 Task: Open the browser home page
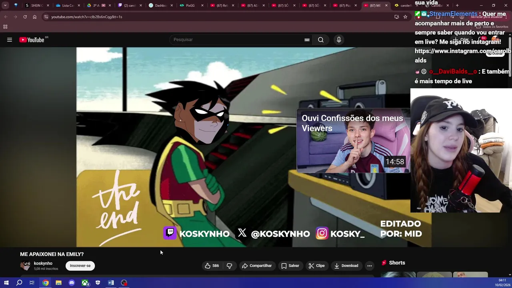coord(34,17)
